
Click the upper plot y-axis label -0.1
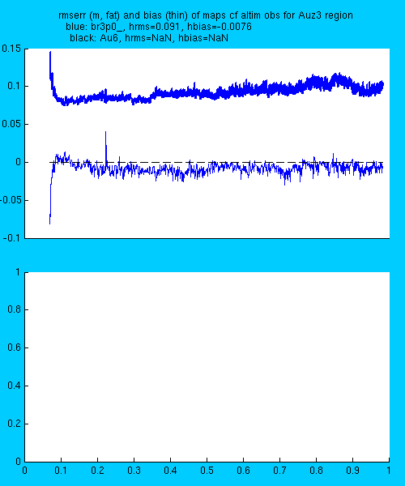tap(12, 238)
